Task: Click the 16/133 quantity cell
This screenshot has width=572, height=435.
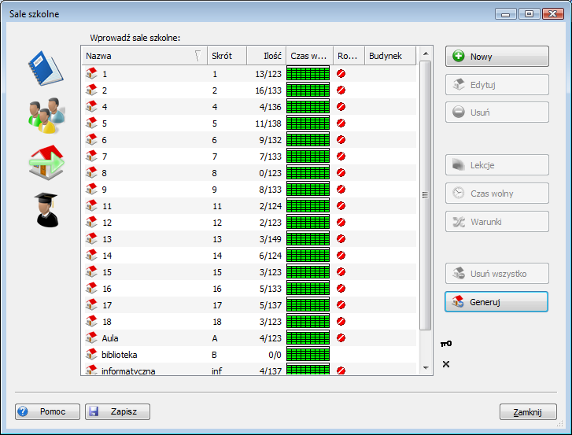Action: (x=268, y=90)
